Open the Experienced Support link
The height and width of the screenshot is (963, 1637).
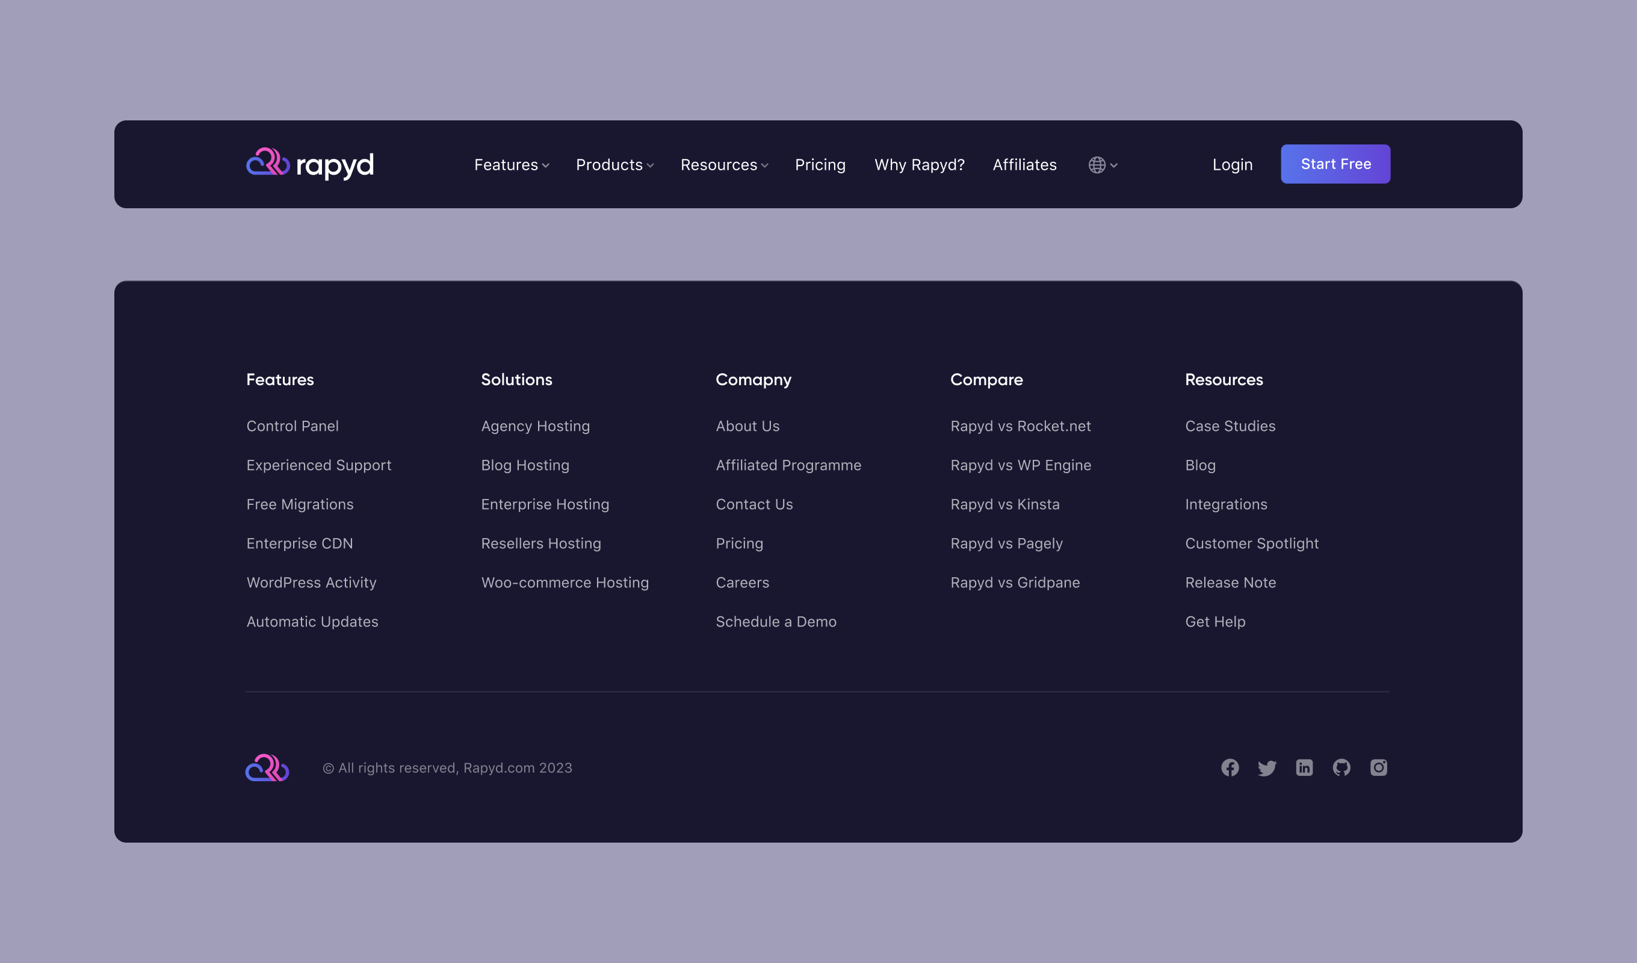pyautogui.click(x=319, y=465)
